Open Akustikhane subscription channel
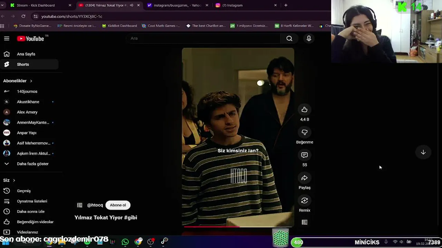The image size is (442, 248). click(x=29, y=102)
